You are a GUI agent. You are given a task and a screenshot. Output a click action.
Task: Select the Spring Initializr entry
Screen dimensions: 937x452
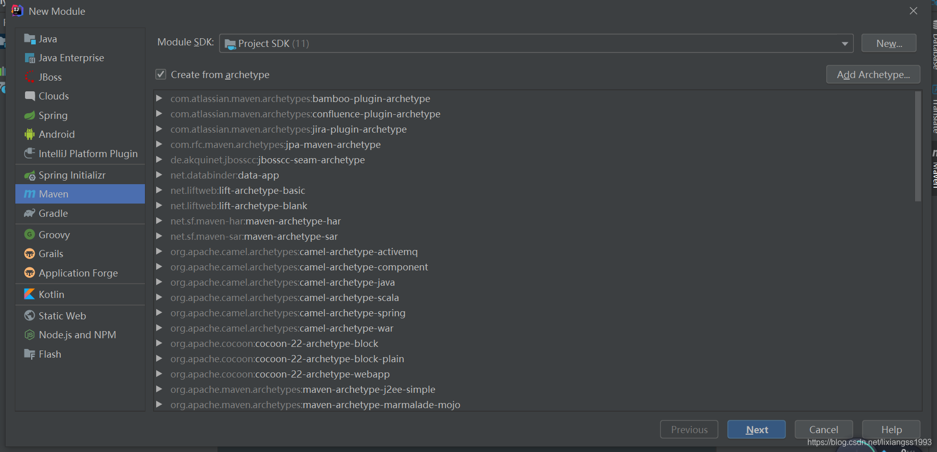80,175
